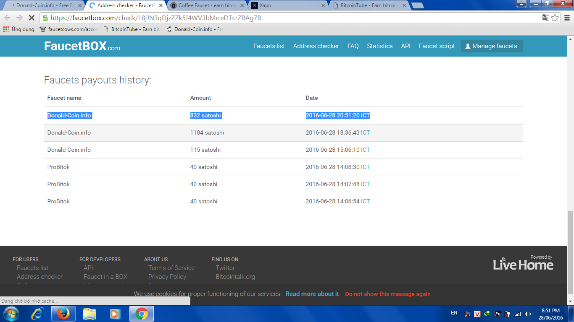Click the Date column header
The width and height of the screenshot is (574, 322).
(312, 98)
